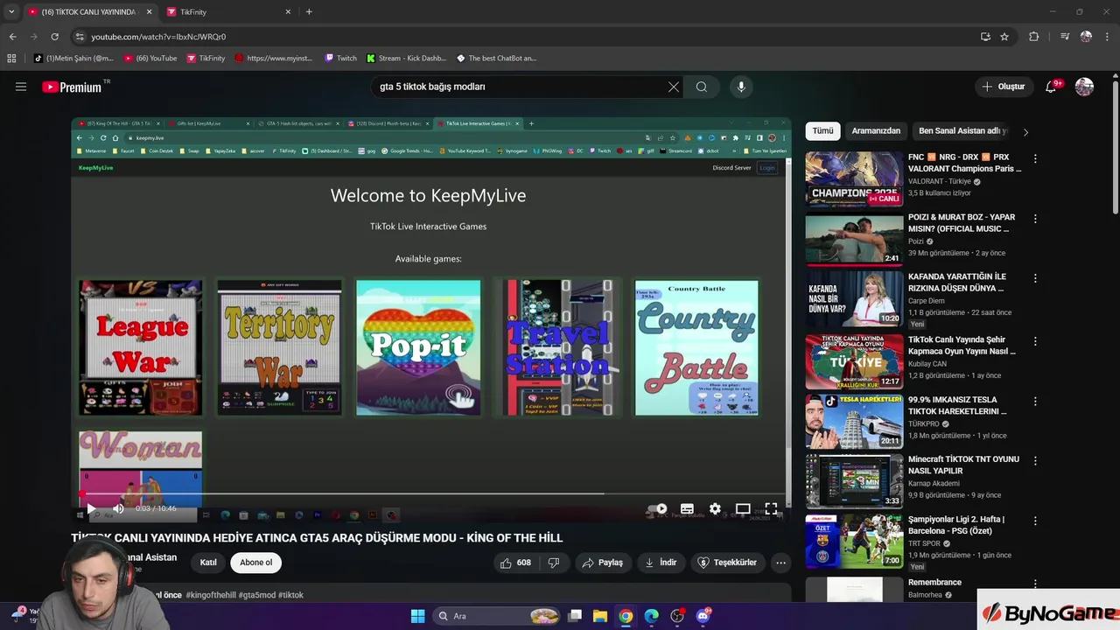Open Chrome media controls icon
The image size is (1120, 630).
pyautogui.click(x=1065, y=37)
